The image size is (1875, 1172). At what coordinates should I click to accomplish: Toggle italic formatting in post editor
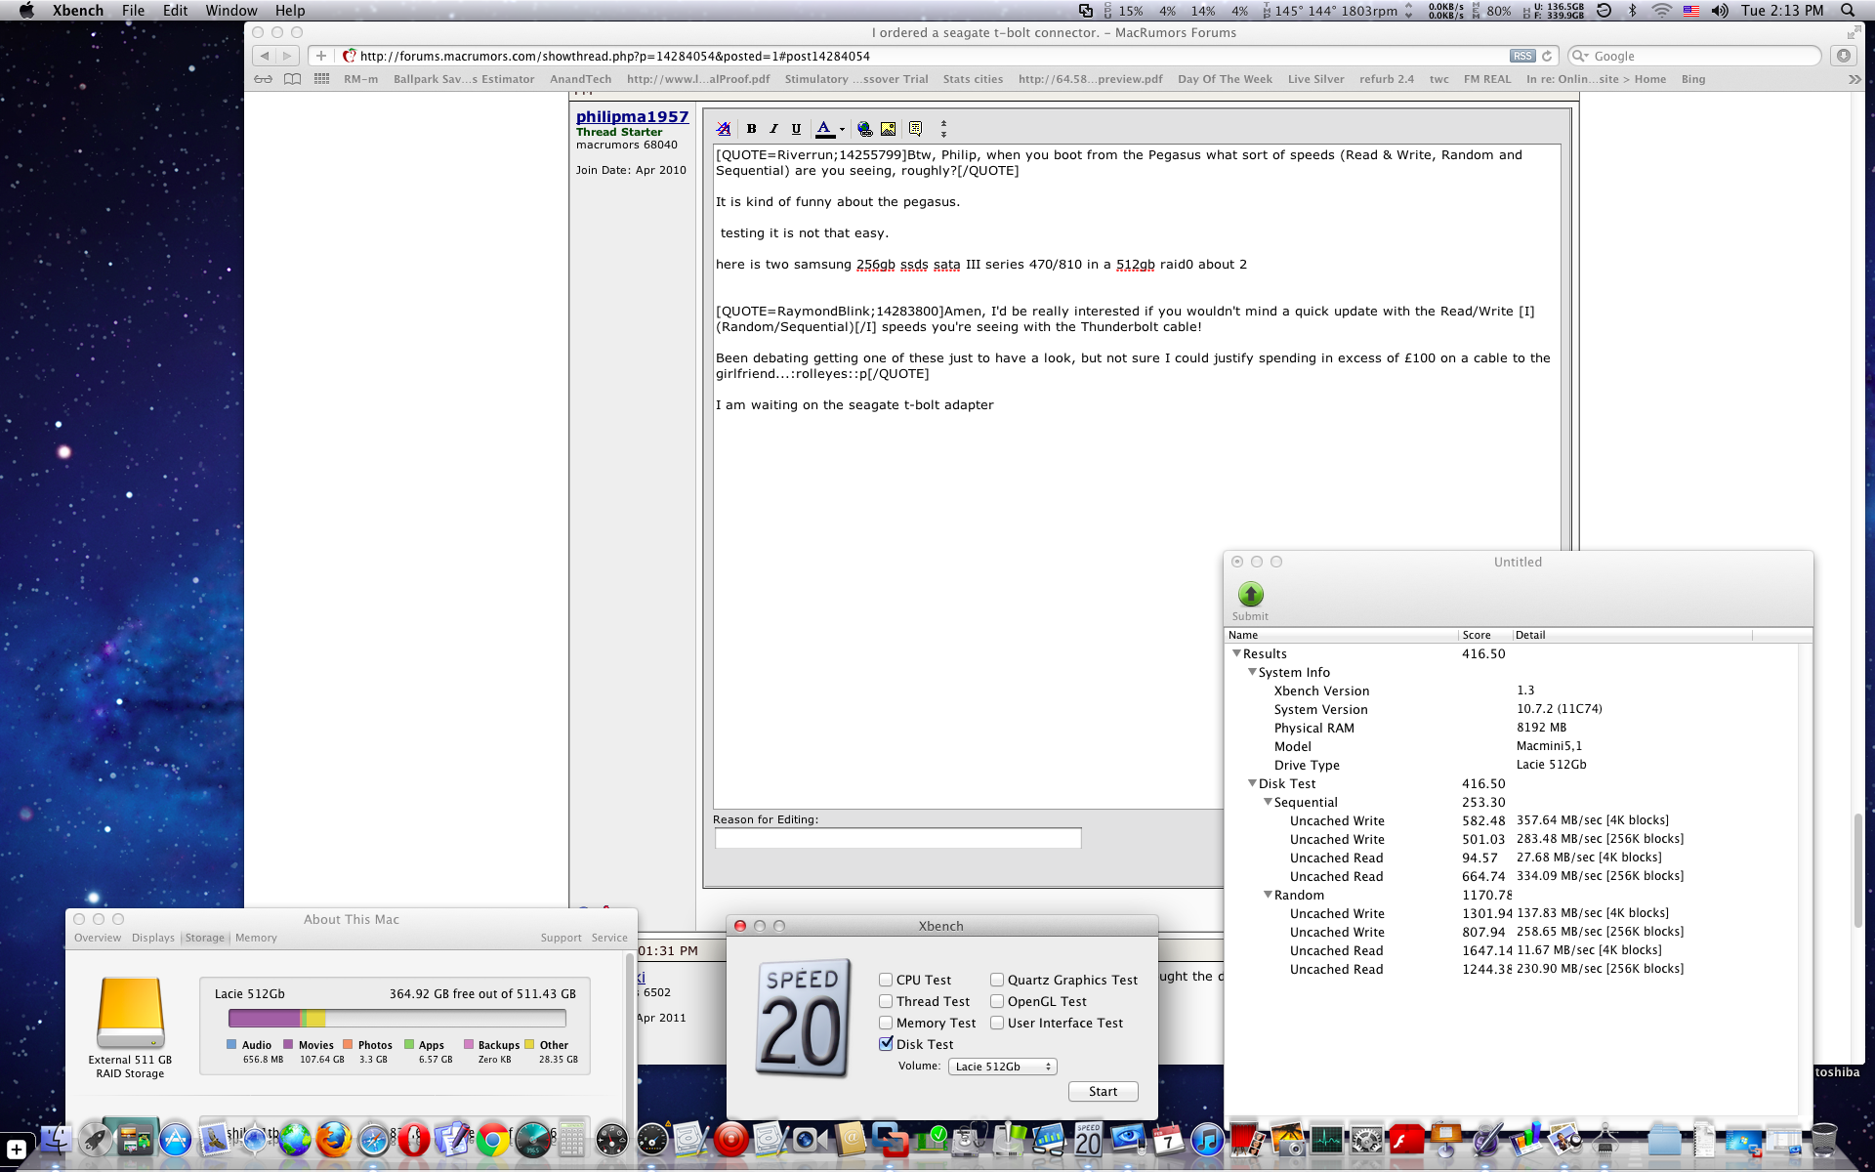(773, 129)
